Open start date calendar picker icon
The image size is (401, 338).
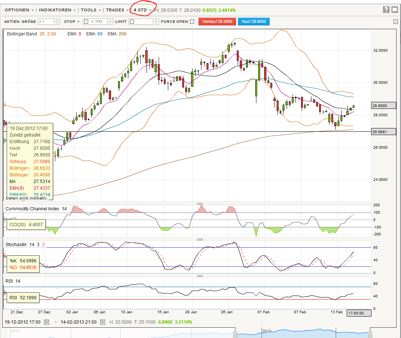pyautogui.click(x=46, y=322)
